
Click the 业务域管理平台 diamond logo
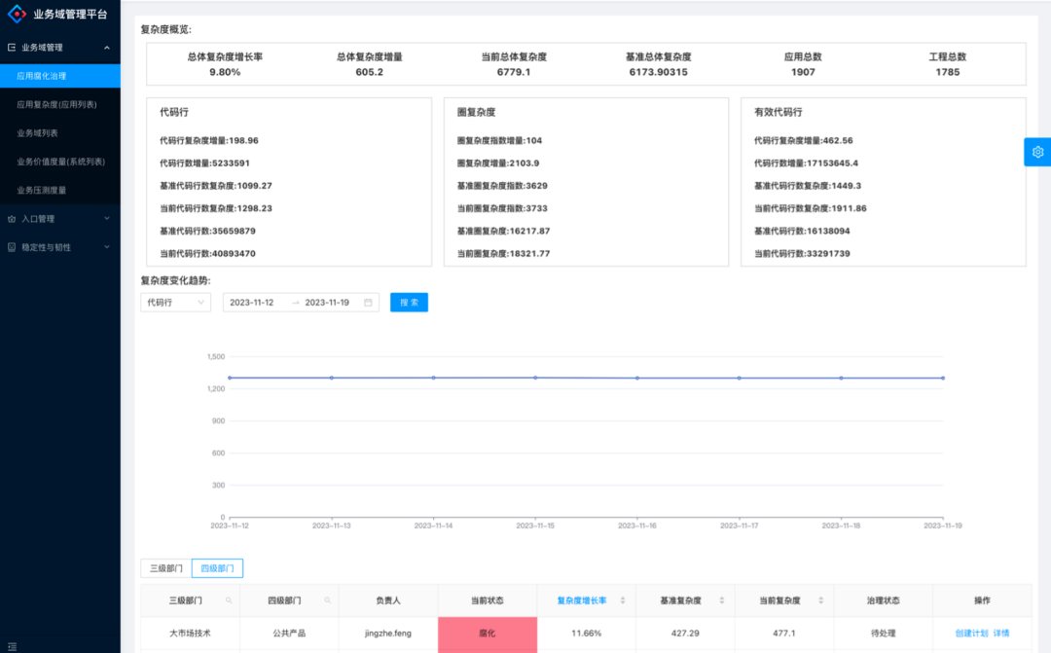coord(17,14)
